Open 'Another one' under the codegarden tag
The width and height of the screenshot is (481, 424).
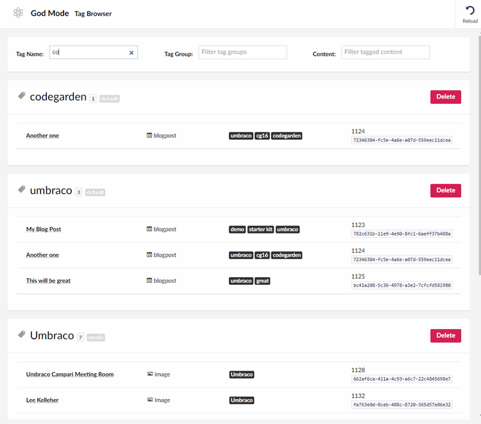click(42, 135)
